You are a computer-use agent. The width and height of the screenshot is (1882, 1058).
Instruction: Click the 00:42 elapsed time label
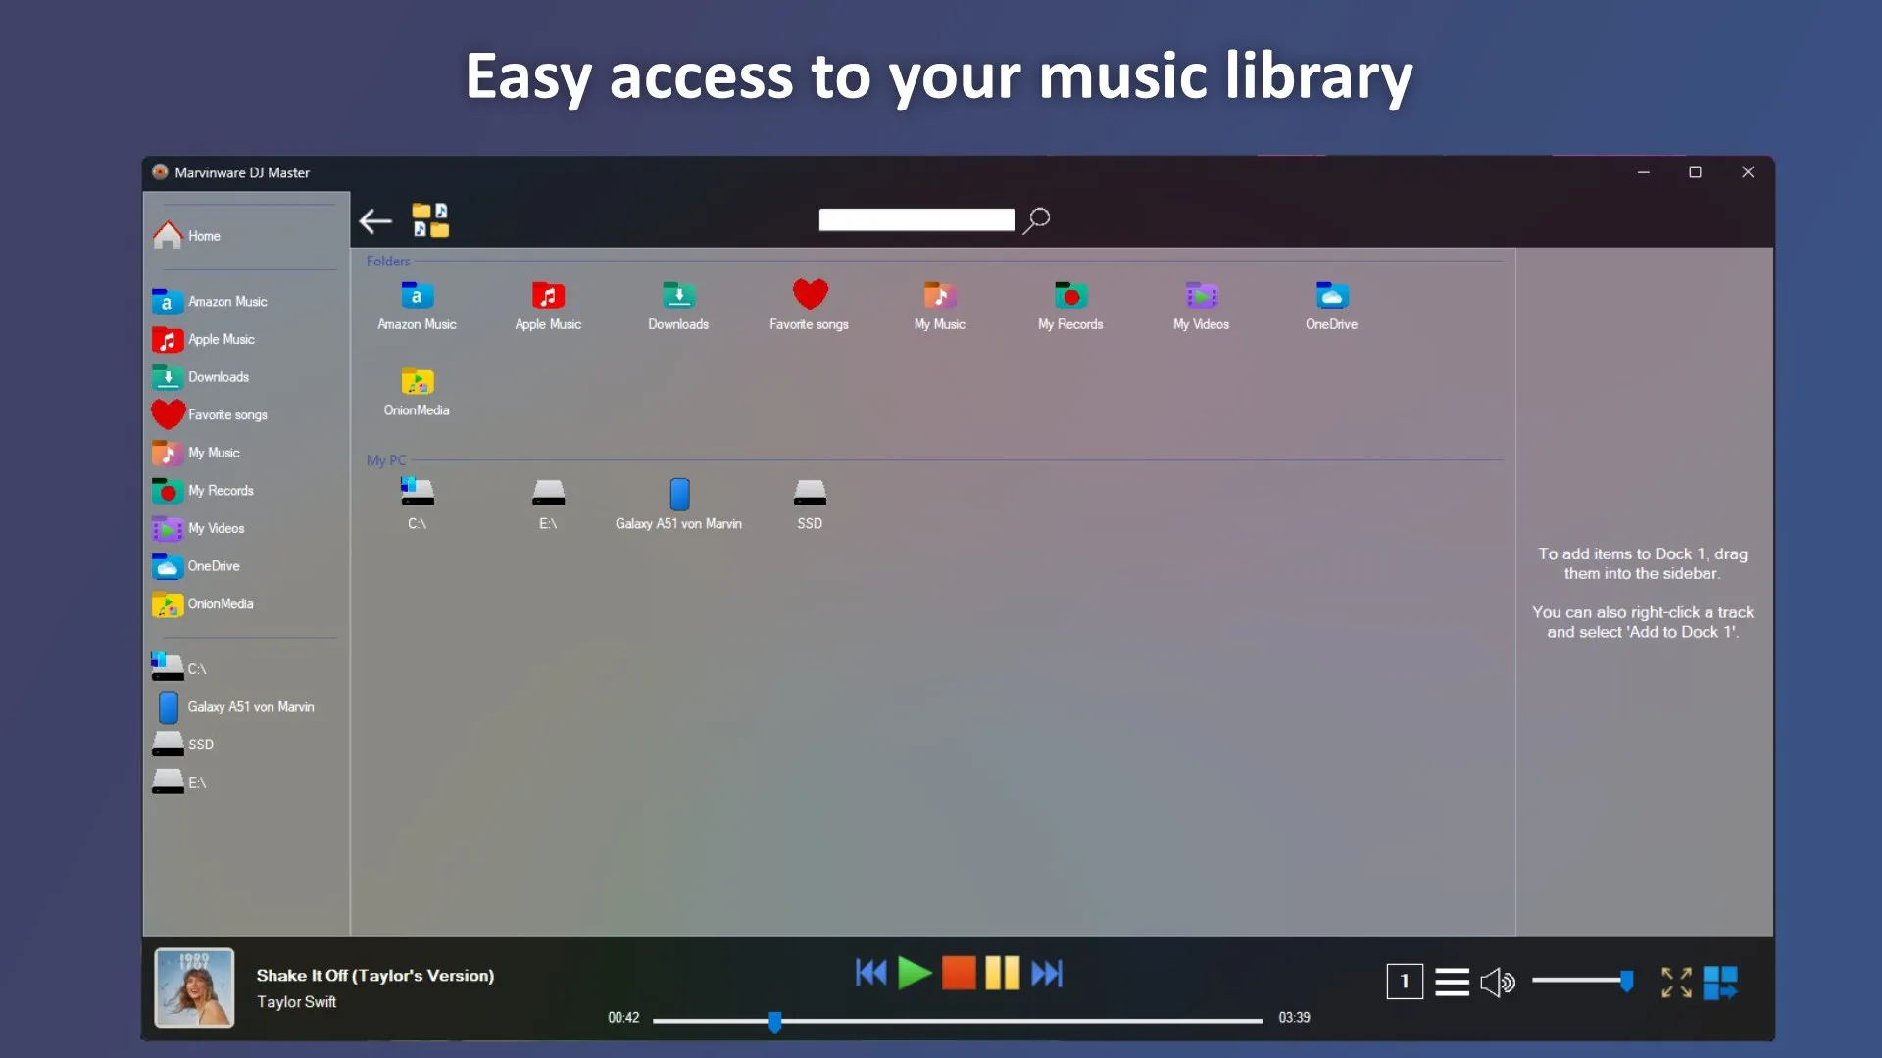tap(623, 1018)
